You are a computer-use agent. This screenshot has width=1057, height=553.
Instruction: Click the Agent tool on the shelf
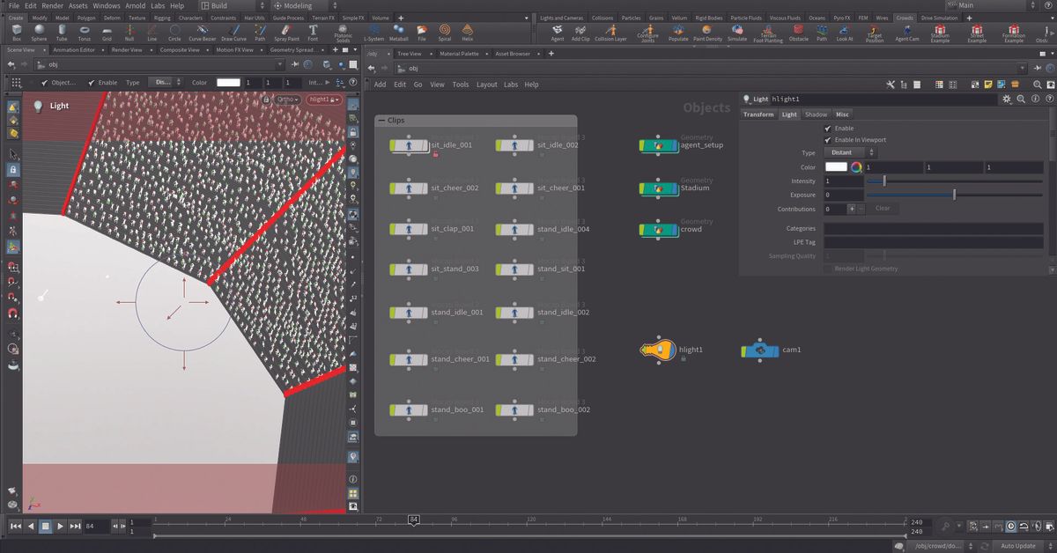tap(558, 33)
